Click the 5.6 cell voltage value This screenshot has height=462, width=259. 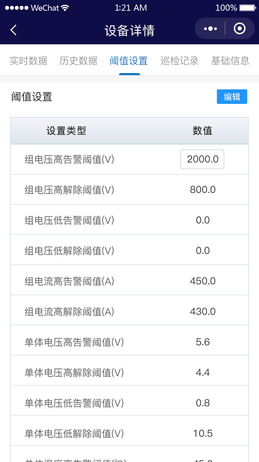203,342
